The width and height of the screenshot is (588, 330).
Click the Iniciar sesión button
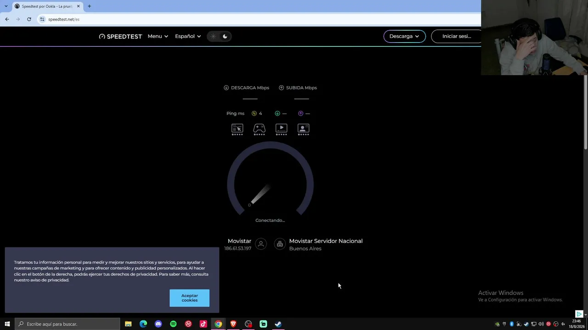pos(456,36)
